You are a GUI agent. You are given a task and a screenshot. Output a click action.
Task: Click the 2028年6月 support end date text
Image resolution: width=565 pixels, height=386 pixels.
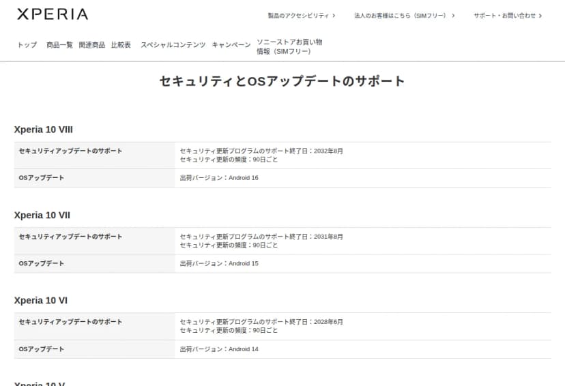point(328,322)
